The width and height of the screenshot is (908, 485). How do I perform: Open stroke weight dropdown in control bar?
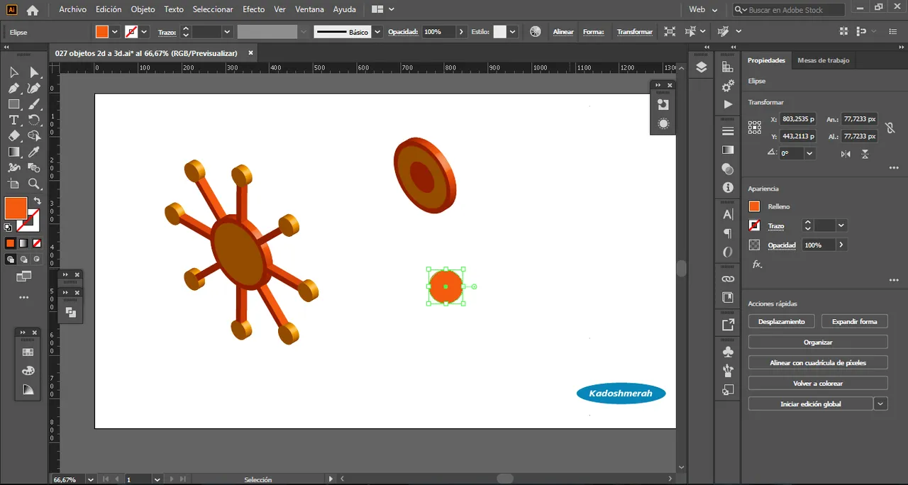pos(227,32)
